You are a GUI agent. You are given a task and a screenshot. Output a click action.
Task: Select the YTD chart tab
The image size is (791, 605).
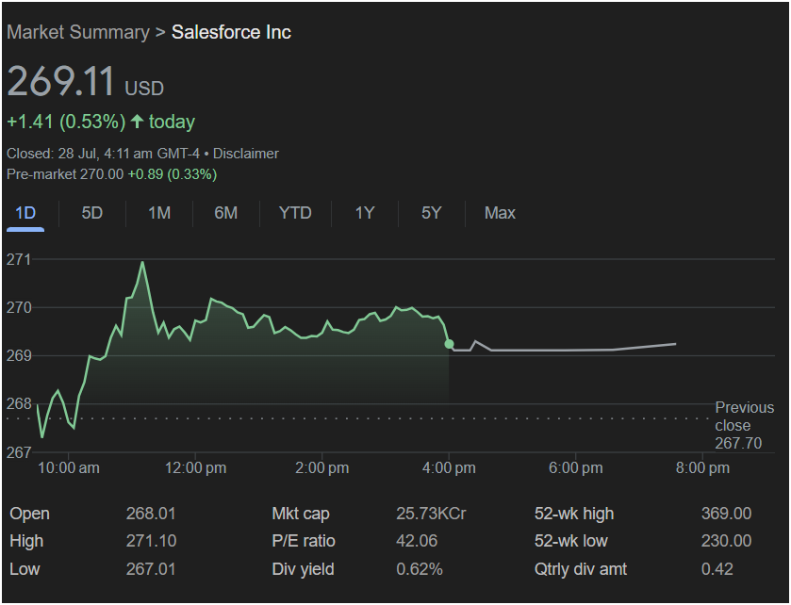pyautogui.click(x=295, y=213)
